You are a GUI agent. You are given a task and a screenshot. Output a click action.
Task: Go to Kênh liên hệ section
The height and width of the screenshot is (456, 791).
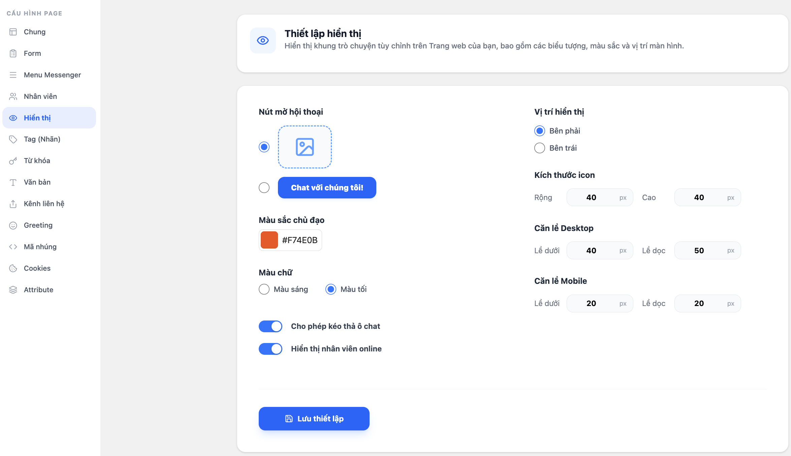(x=44, y=204)
